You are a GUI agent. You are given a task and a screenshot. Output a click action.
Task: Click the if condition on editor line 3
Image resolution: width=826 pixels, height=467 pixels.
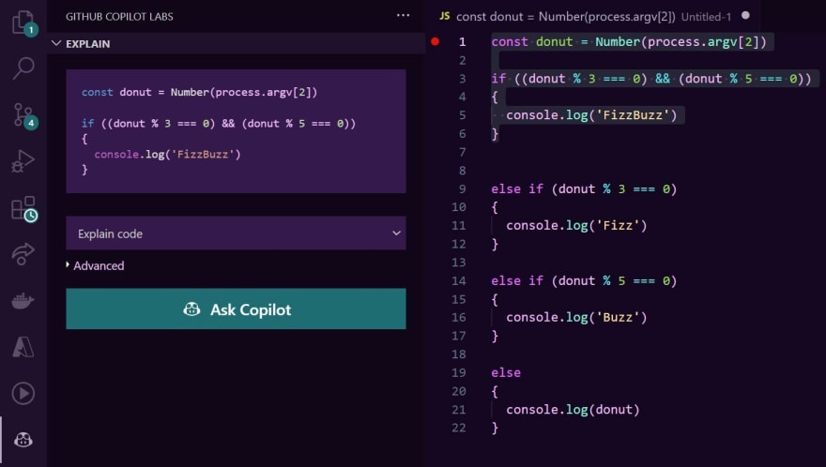click(x=651, y=79)
